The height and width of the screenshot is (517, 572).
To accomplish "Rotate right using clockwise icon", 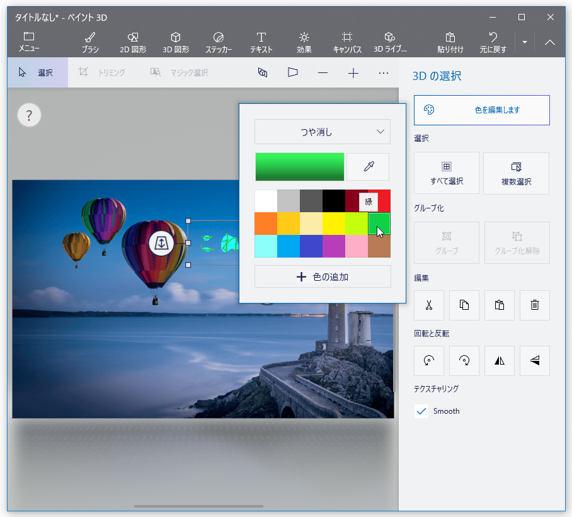I will pos(464,361).
